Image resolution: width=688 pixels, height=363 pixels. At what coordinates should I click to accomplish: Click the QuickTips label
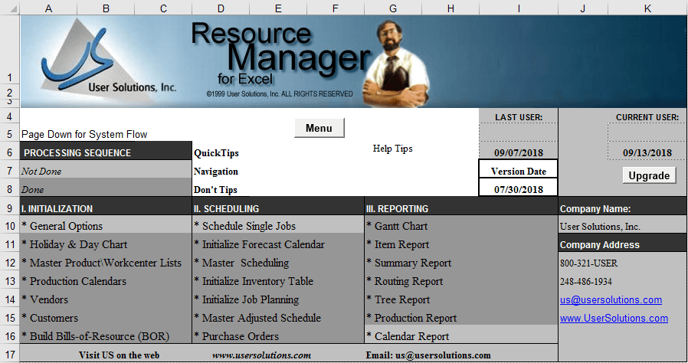(216, 153)
